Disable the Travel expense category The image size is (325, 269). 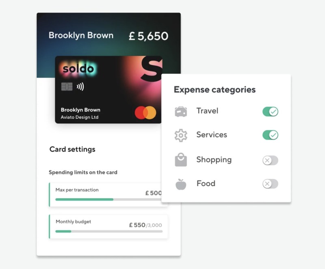tap(270, 111)
